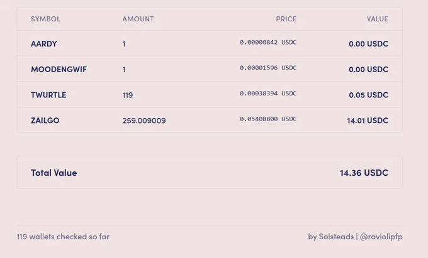
Task: Click the VALUE column header
Action: (377, 19)
